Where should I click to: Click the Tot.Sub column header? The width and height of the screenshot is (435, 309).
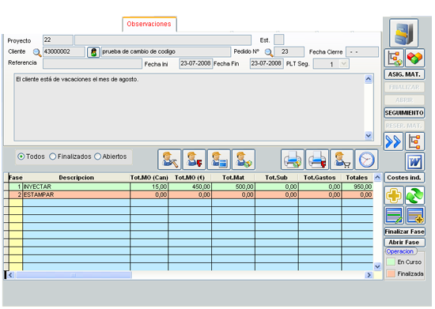coord(276,178)
